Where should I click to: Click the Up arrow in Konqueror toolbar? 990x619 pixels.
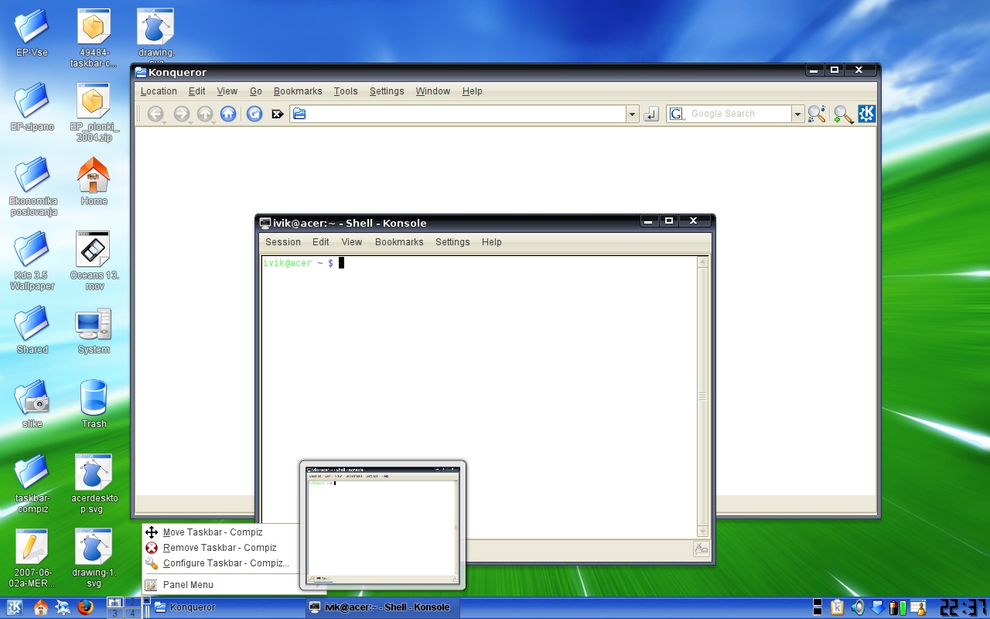pos(205,114)
